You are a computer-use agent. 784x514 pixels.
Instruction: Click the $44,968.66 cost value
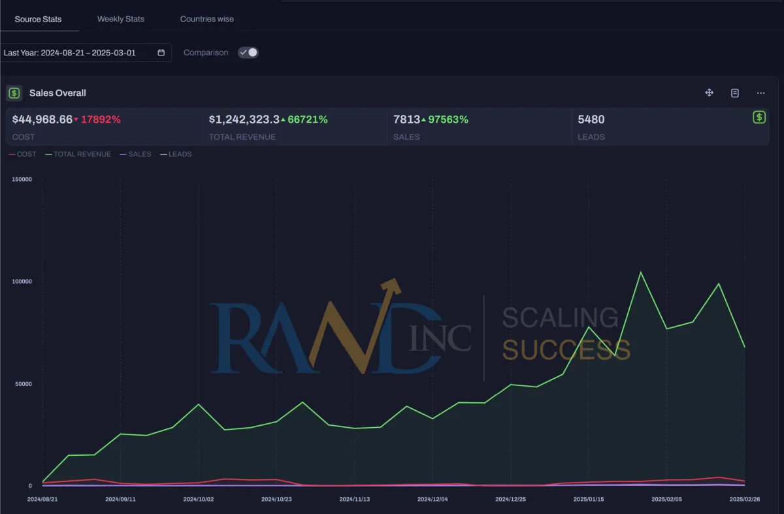pyautogui.click(x=42, y=120)
